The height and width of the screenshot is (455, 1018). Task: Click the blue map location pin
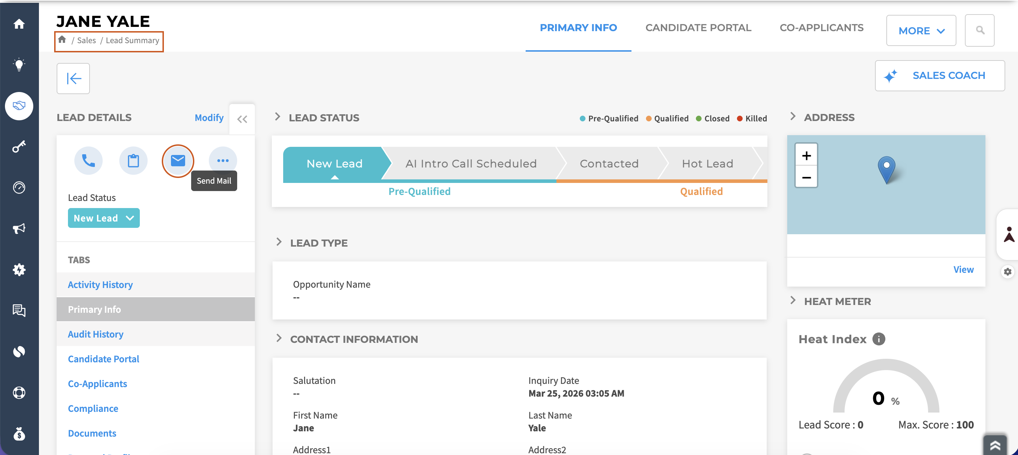(886, 169)
